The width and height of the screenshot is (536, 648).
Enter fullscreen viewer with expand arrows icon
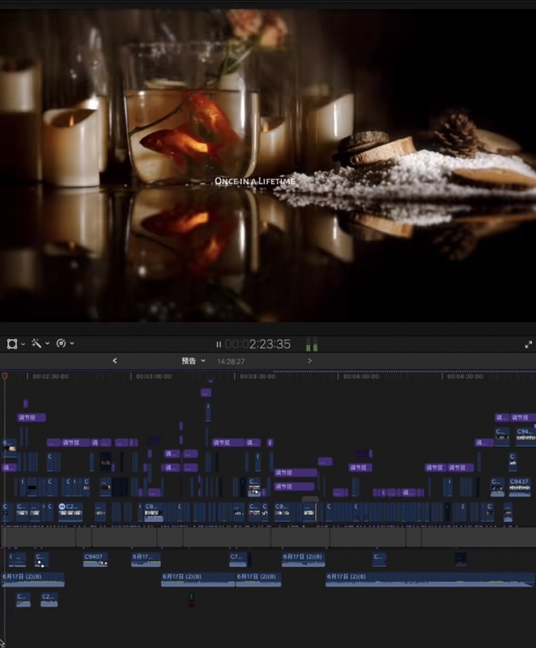528,345
